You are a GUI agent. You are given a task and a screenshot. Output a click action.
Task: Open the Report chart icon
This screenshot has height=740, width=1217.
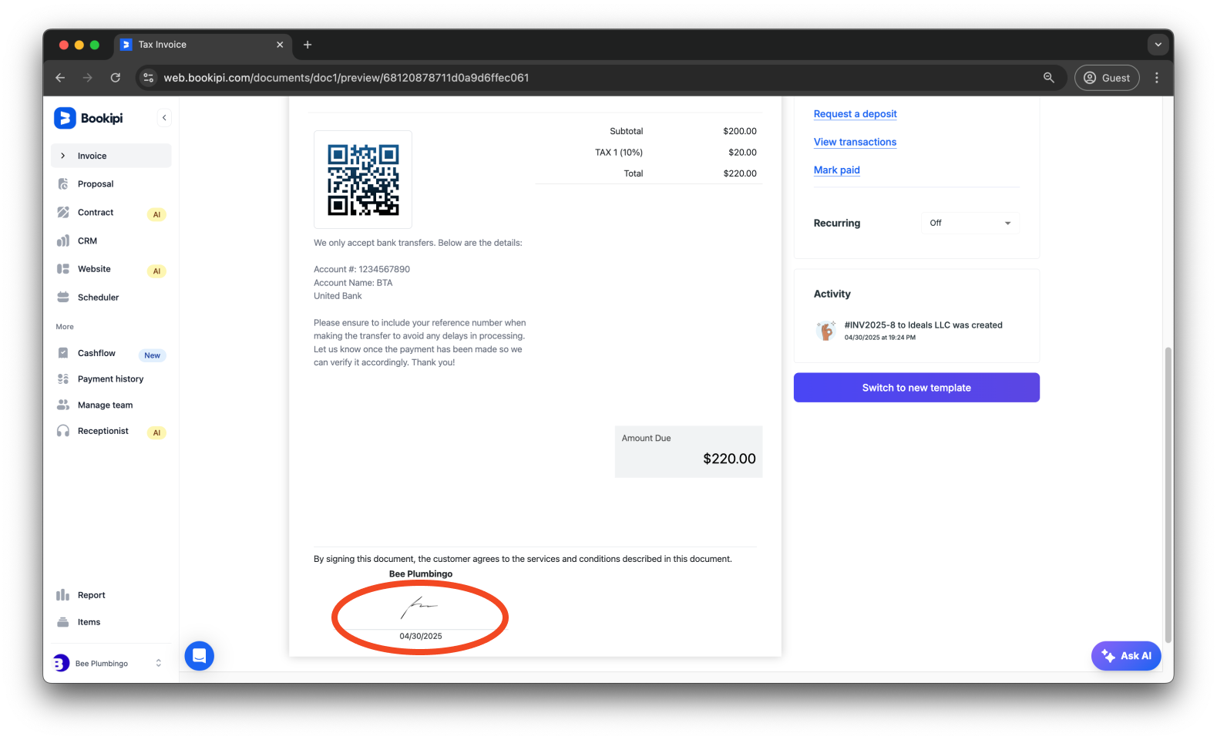pyautogui.click(x=63, y=595)
